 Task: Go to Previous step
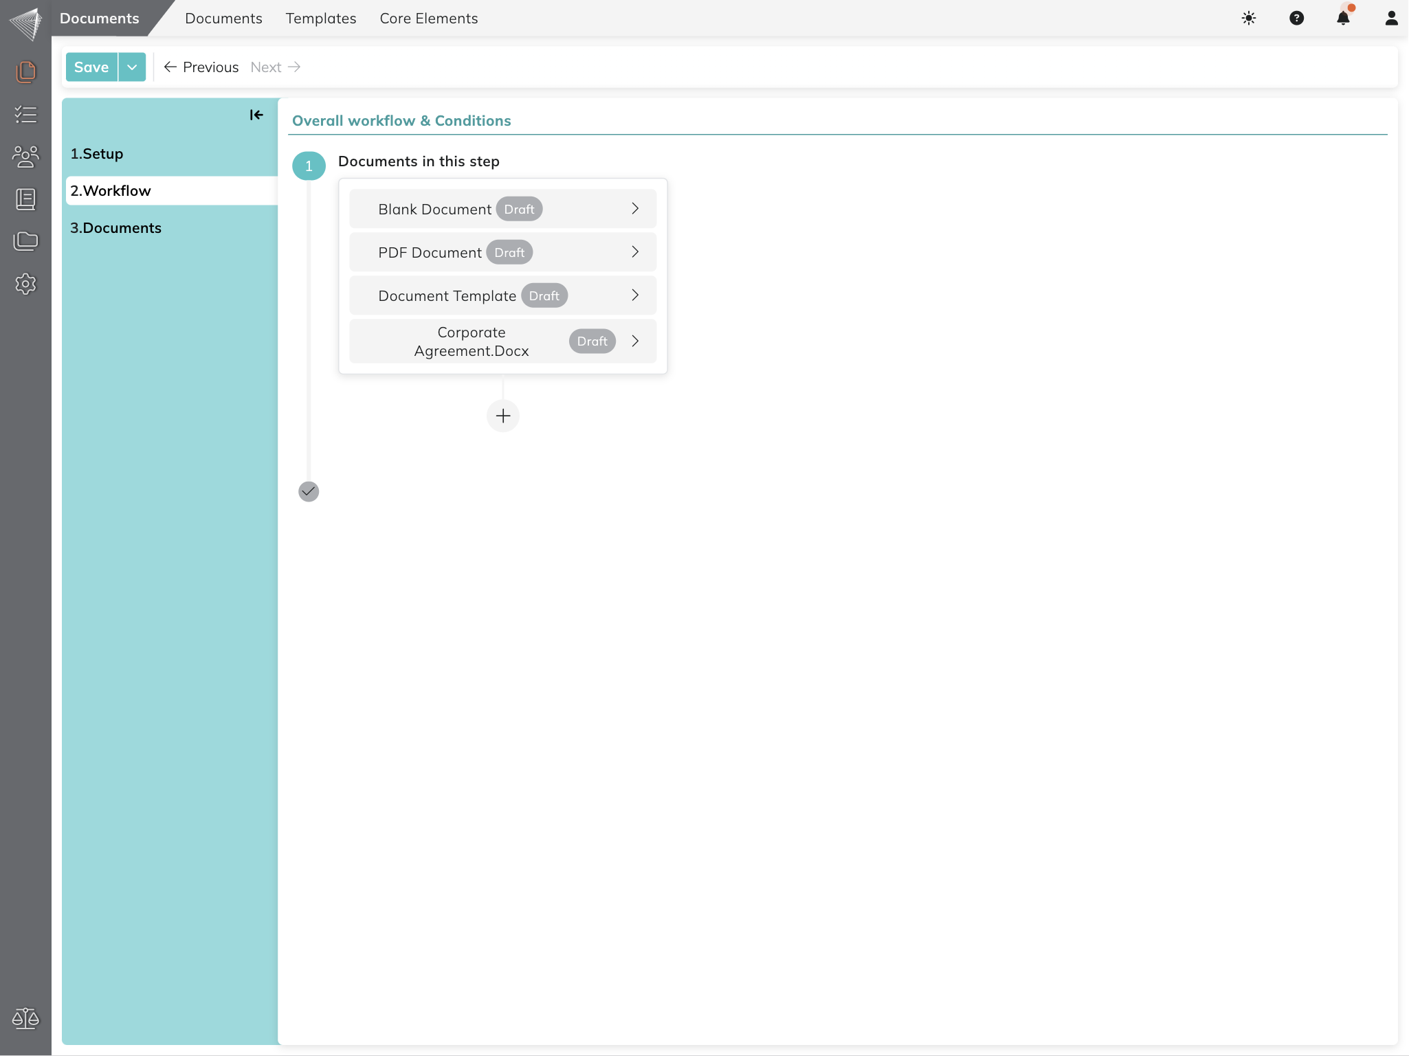tap(201, 67)
